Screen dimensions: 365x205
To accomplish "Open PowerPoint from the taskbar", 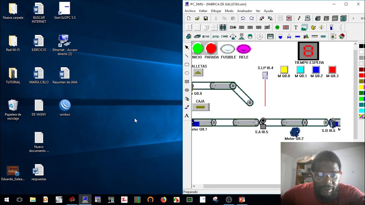I will pos(242,200).
